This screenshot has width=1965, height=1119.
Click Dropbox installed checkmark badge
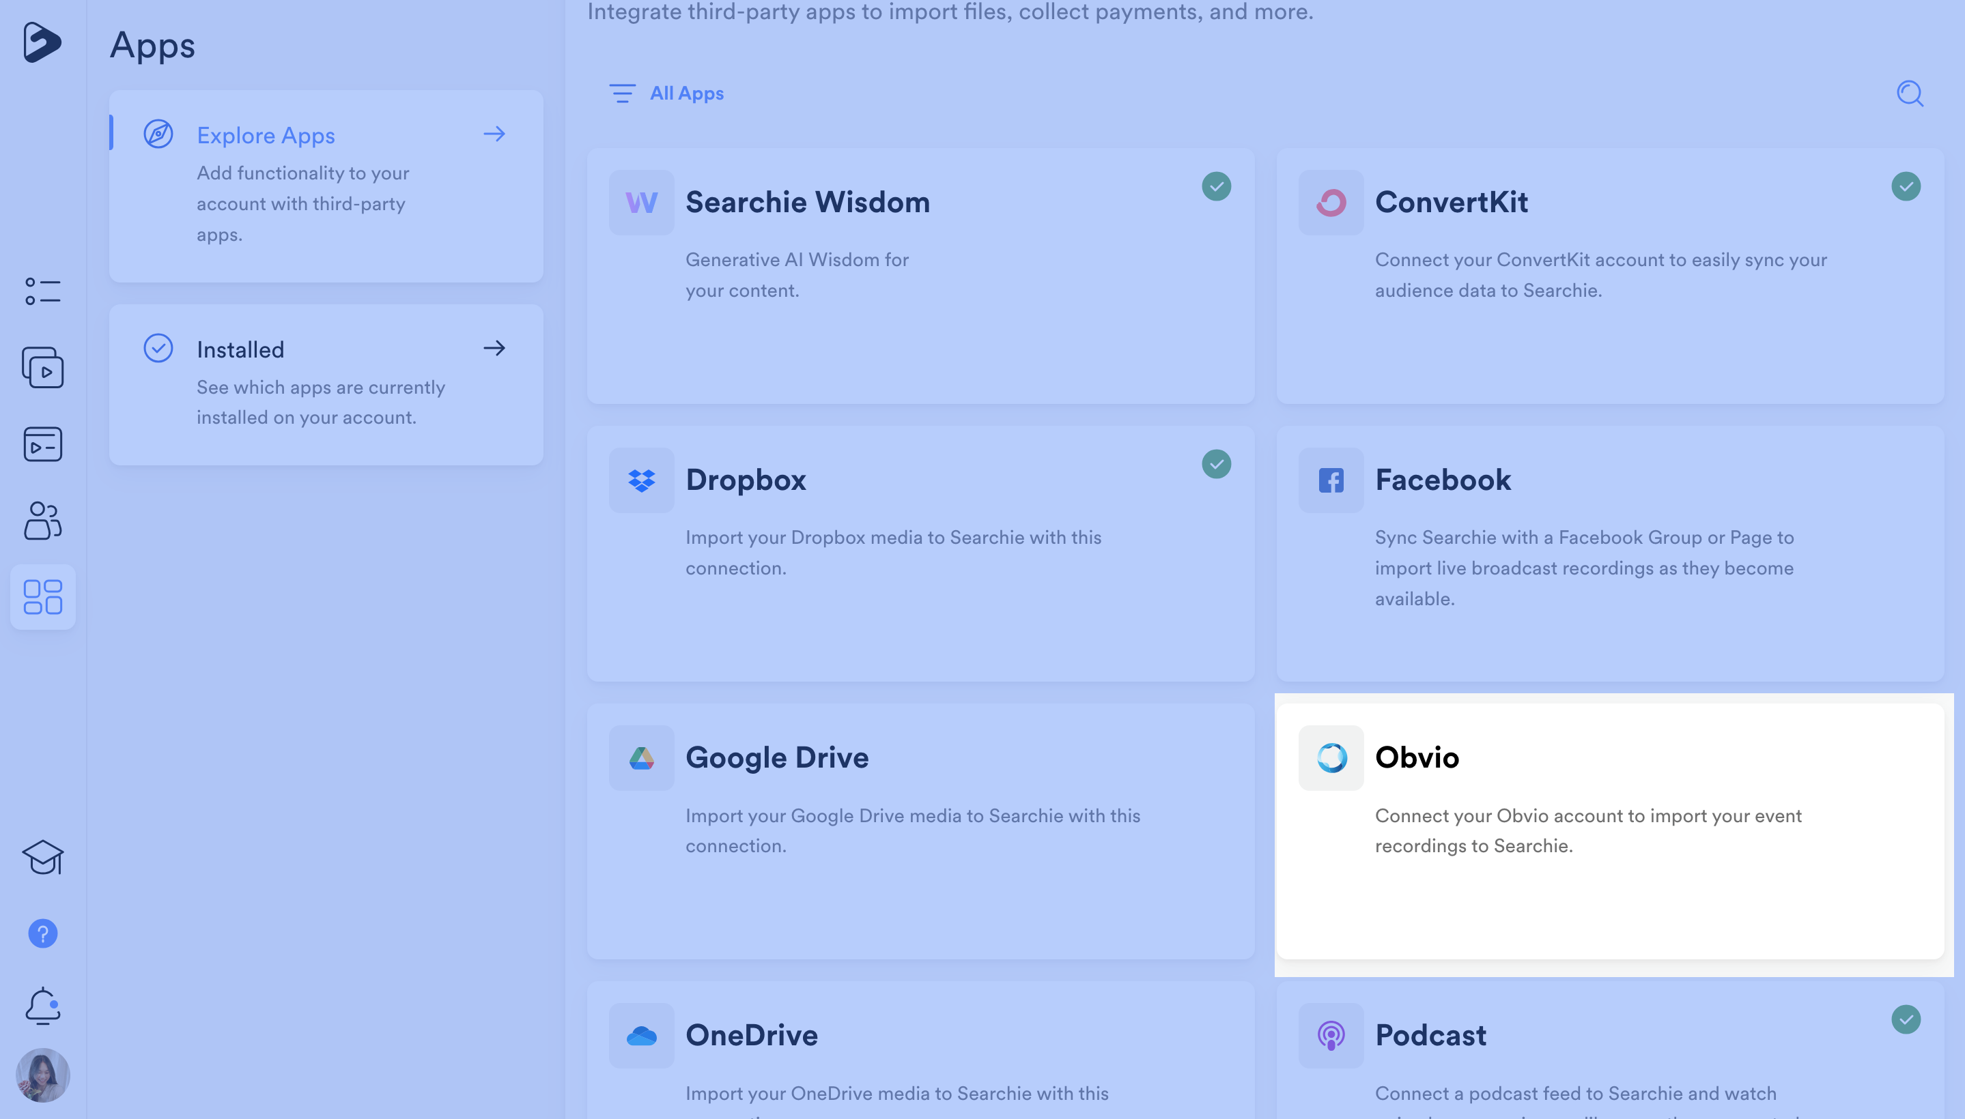tap(1216, 463)
